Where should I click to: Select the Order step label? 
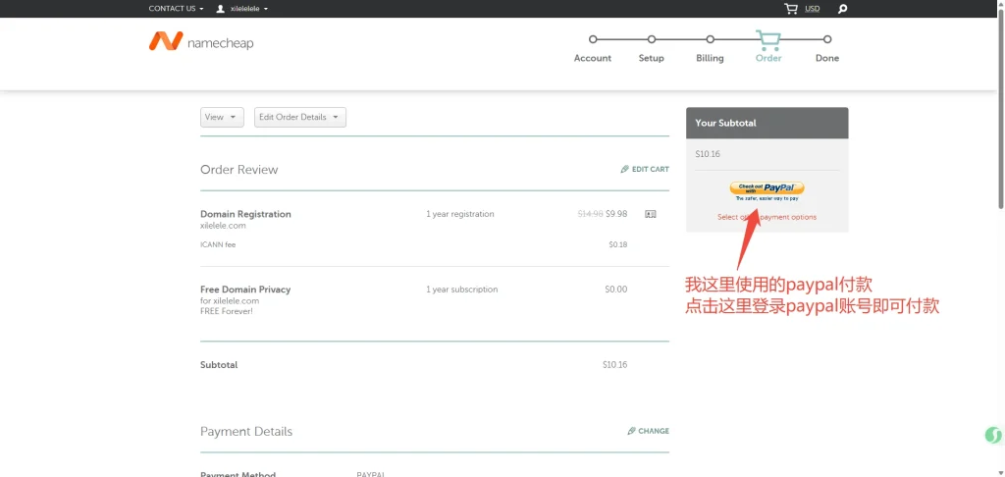[768, 58]
